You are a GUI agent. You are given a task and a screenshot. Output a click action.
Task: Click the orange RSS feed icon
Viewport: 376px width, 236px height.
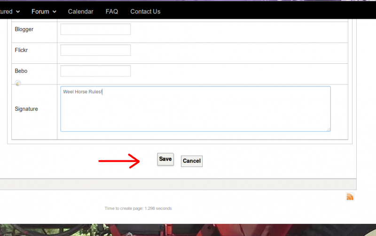(x=350, y=197)
